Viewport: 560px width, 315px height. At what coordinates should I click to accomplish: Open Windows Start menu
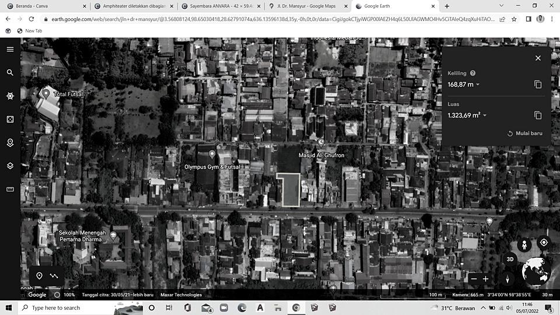pos(9,307)
